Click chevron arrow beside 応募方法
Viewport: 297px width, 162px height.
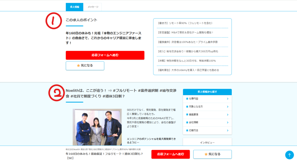227,131
